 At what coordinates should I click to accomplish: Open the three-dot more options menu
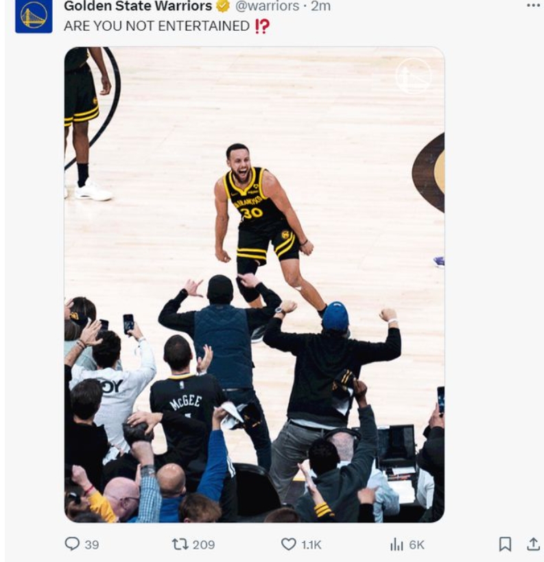tap(533, 5)
